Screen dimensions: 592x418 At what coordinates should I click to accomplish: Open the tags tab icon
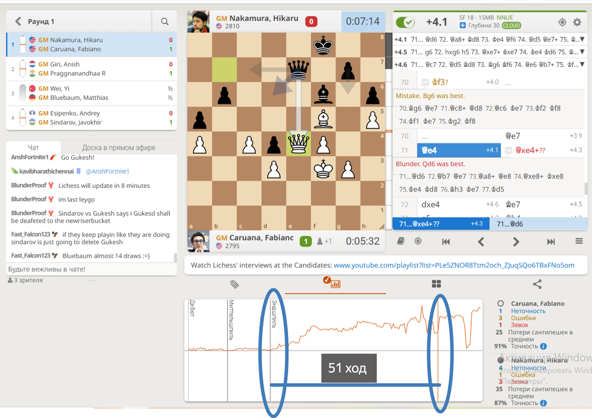pyautogui.click(x=234, y=284)
